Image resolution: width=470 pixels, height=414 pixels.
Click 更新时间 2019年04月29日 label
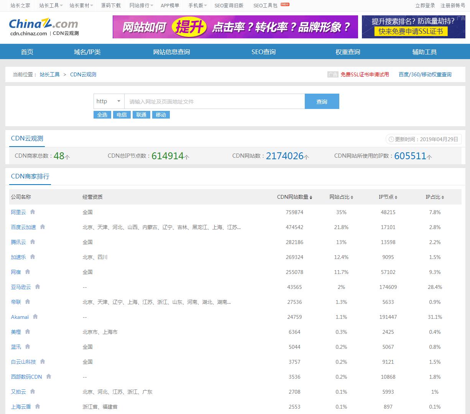(423, 139)
